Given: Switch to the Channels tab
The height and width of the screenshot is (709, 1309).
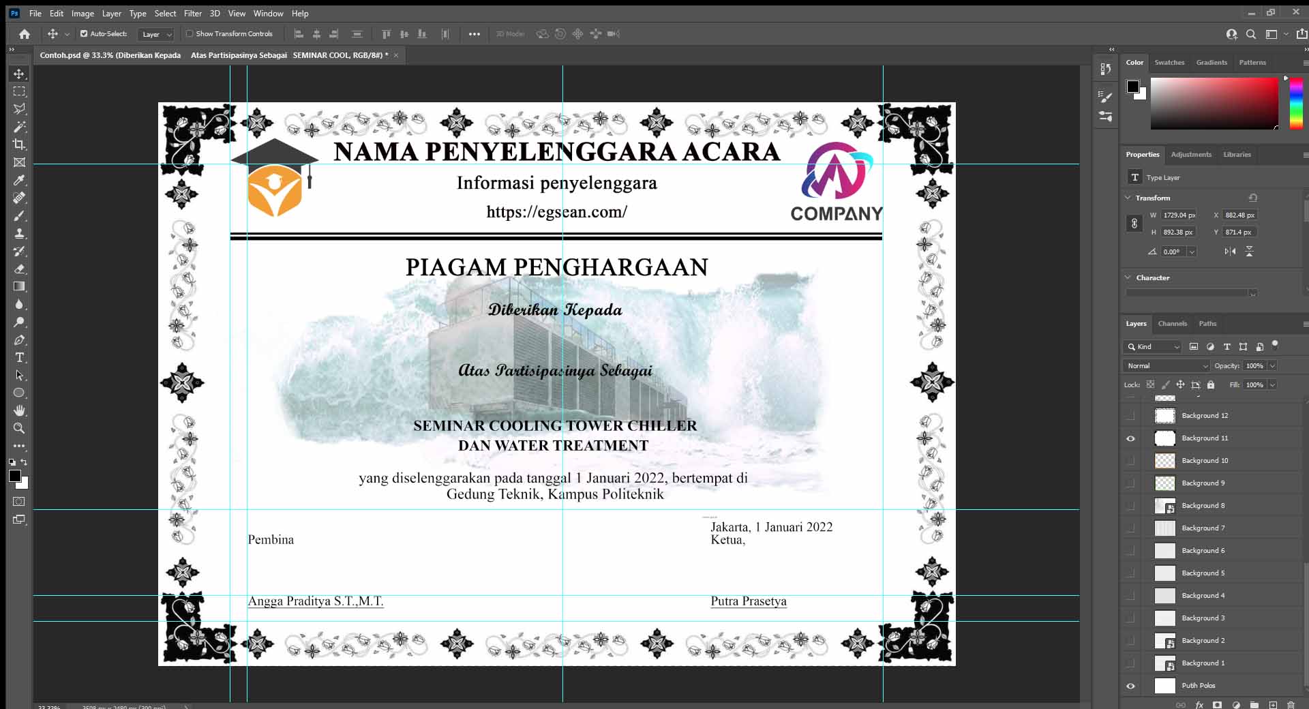Looking at the screenshot, I should point(1172,324).
